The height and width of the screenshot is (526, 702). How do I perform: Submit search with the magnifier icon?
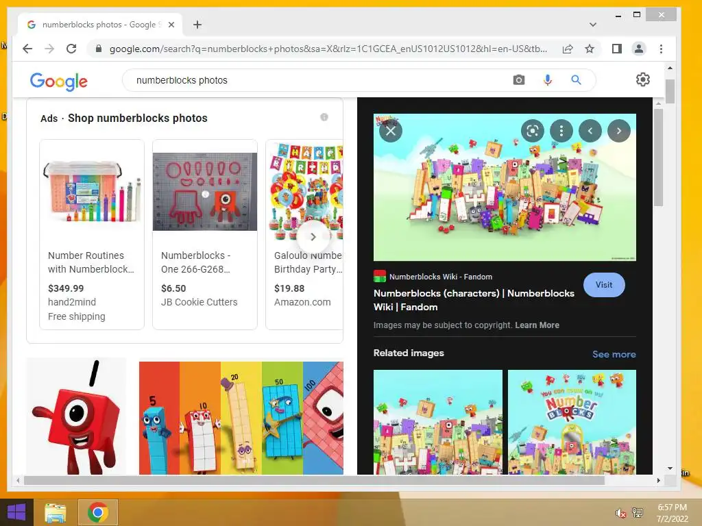coord(576,80)
